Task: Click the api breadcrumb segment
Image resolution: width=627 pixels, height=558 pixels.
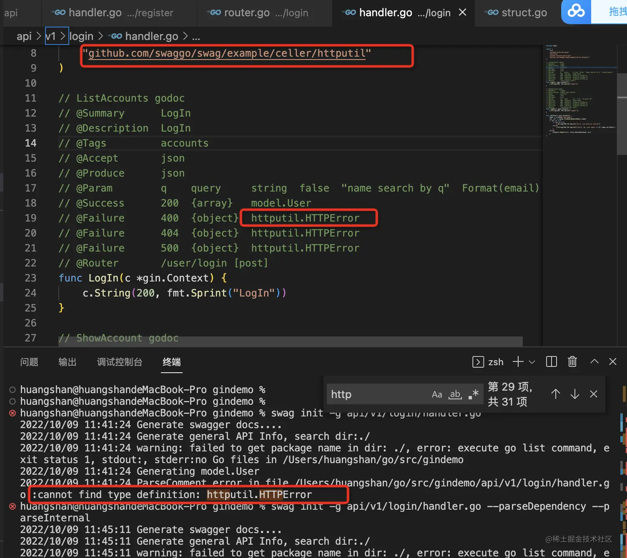Action: 24,37
